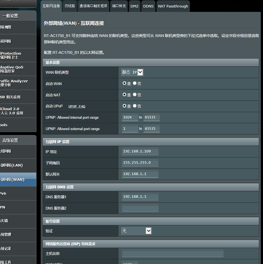
Task: Edit UPNP external port range start field
Action: click(x=130, y=129)
